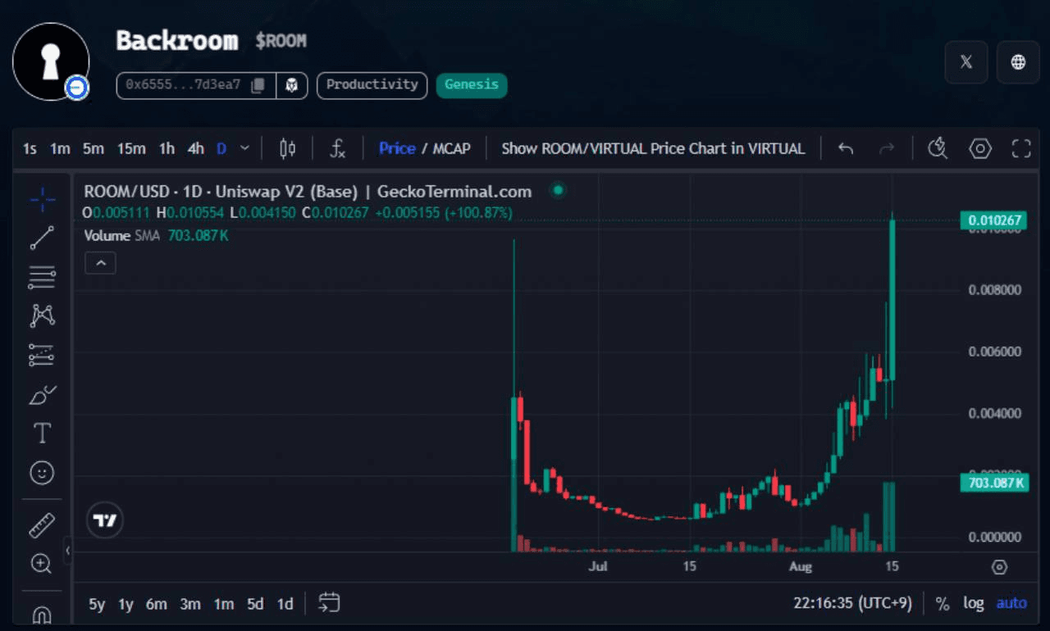Switch chart to MCAP view

point(452,148)
